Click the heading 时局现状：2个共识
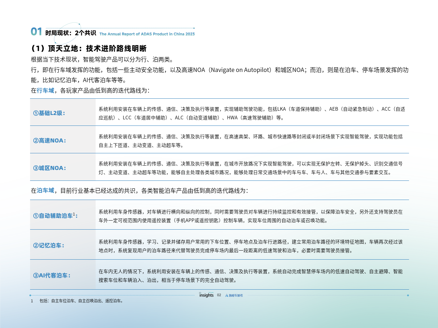 [71, 33]
